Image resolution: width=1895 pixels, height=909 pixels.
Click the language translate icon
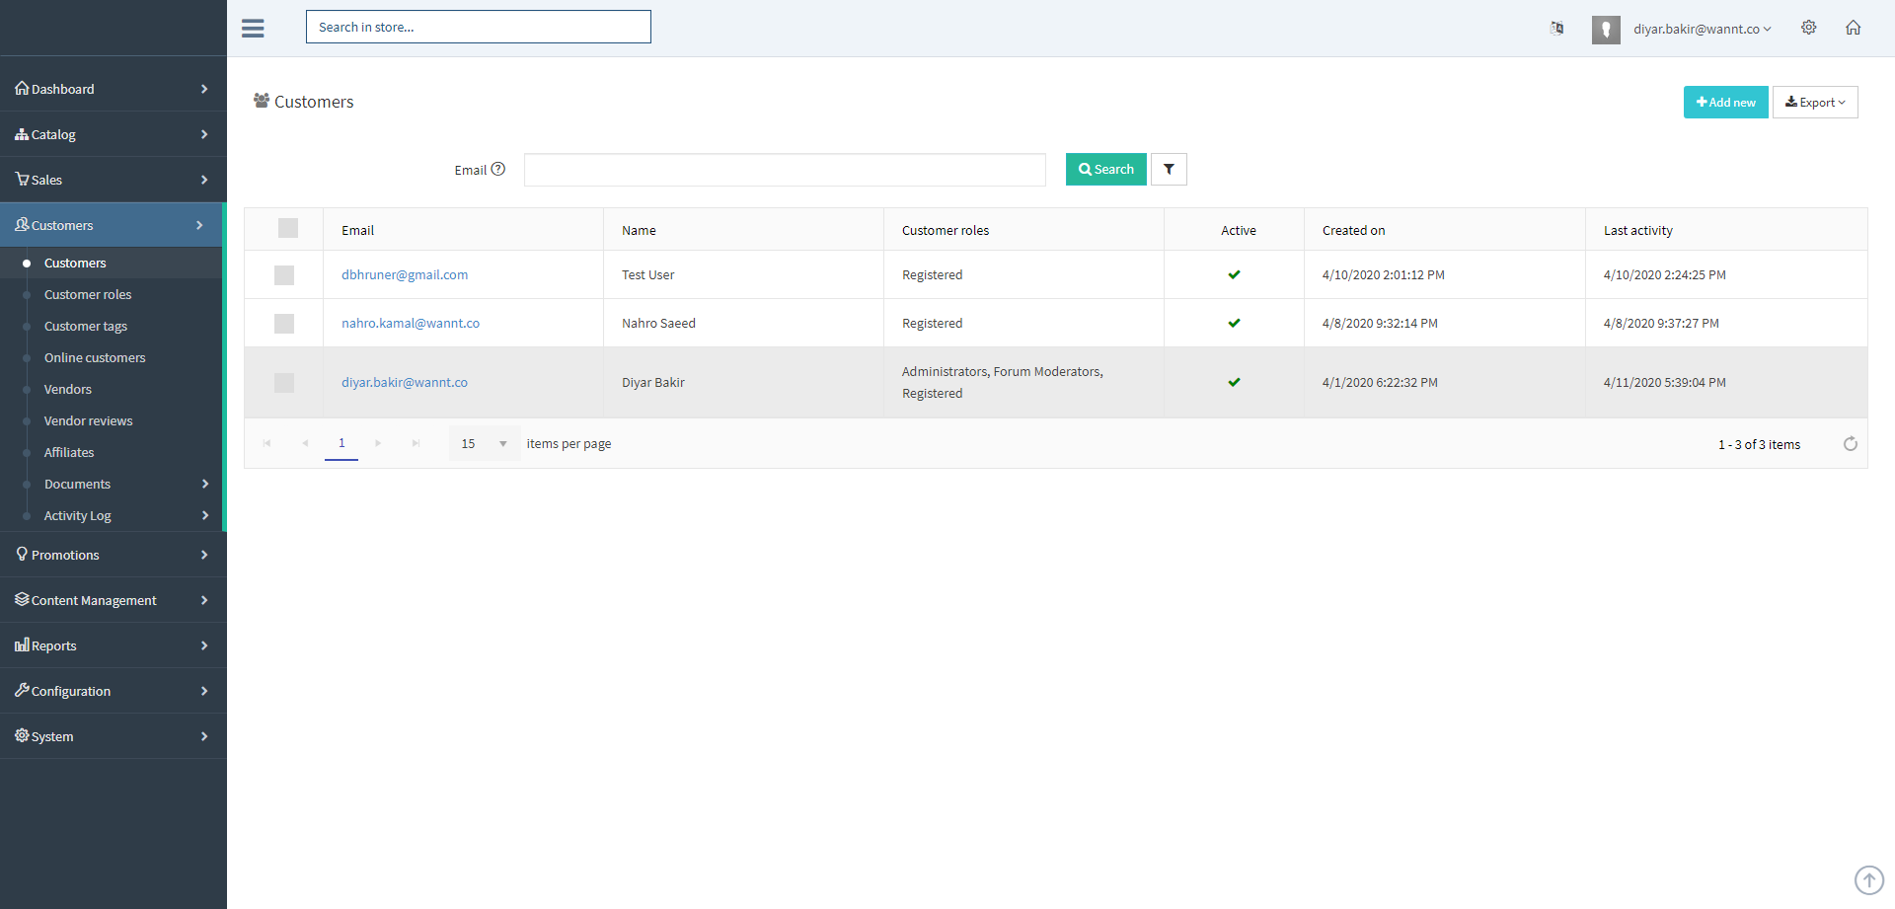pos(1556,28)
